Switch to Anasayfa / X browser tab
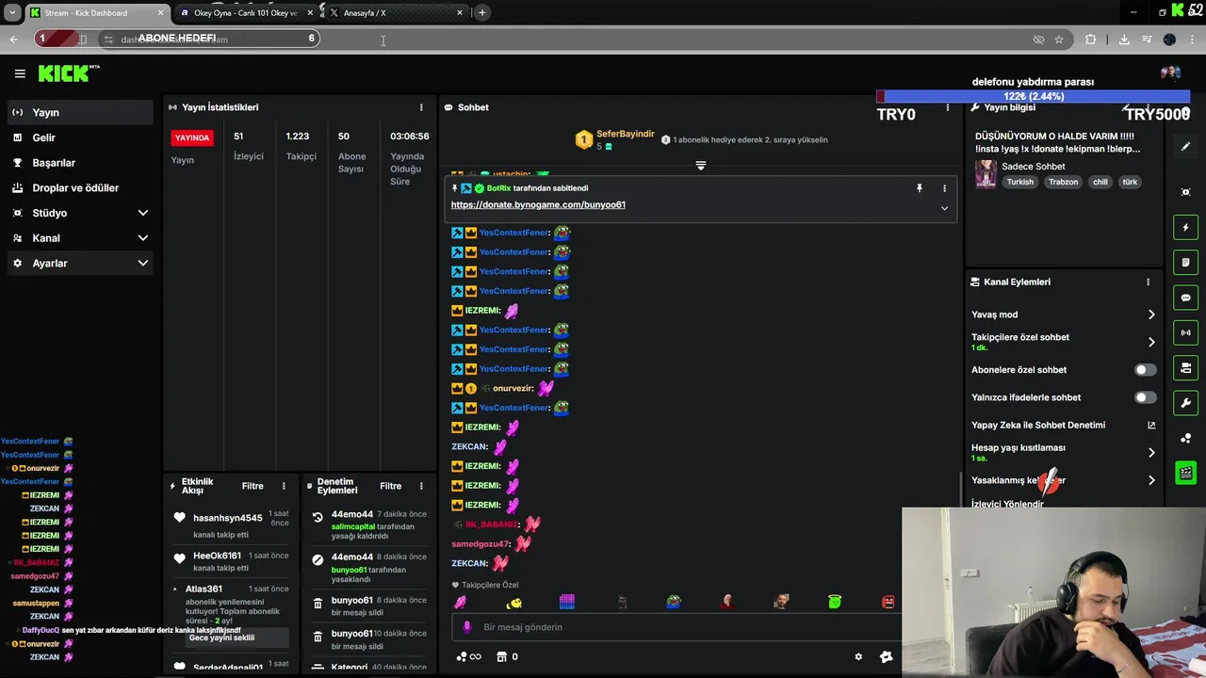1206x678 pixels. click(x=396, y=13)
